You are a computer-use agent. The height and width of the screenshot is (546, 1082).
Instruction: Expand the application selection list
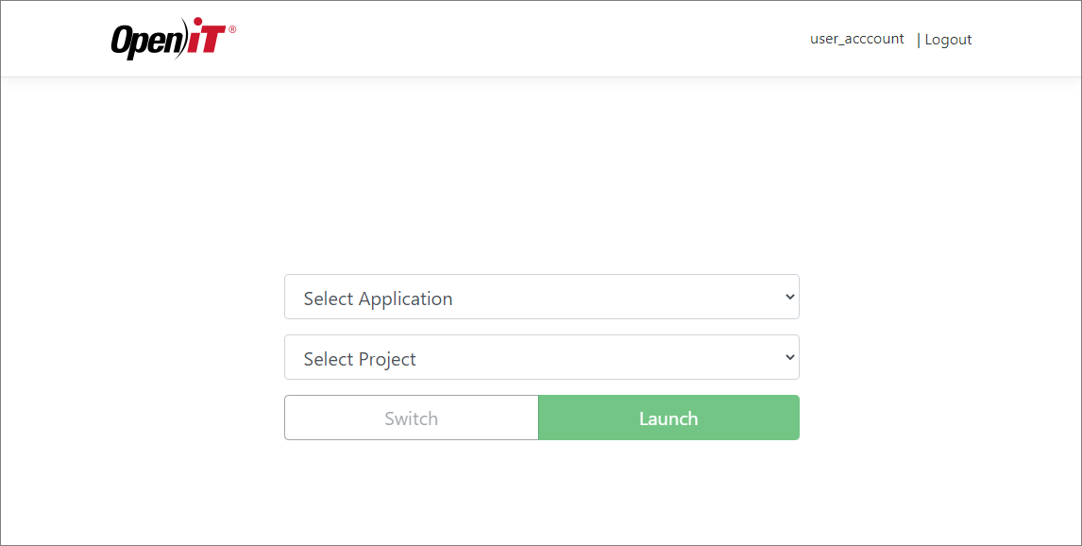coord(542,297)
